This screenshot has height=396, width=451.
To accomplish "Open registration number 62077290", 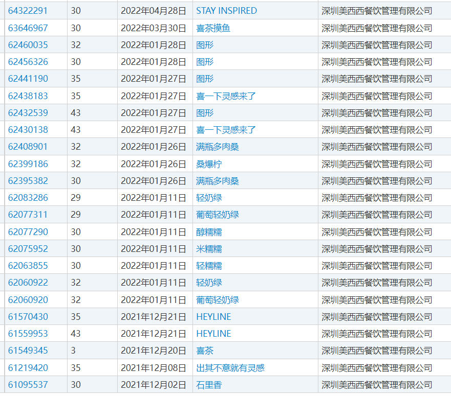I will (28, 232).
